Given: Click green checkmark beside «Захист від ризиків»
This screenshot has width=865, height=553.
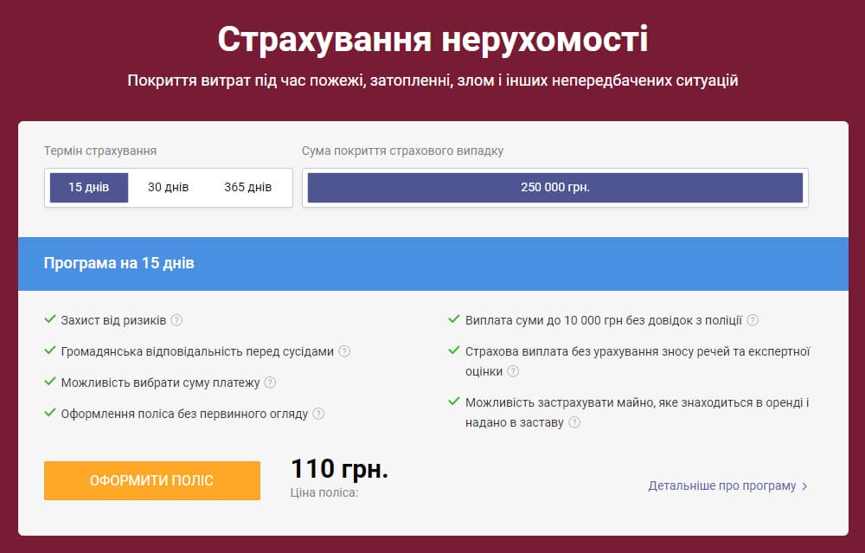Looking at the screenshot, I should pyautogui.click(x=48, y=319).
